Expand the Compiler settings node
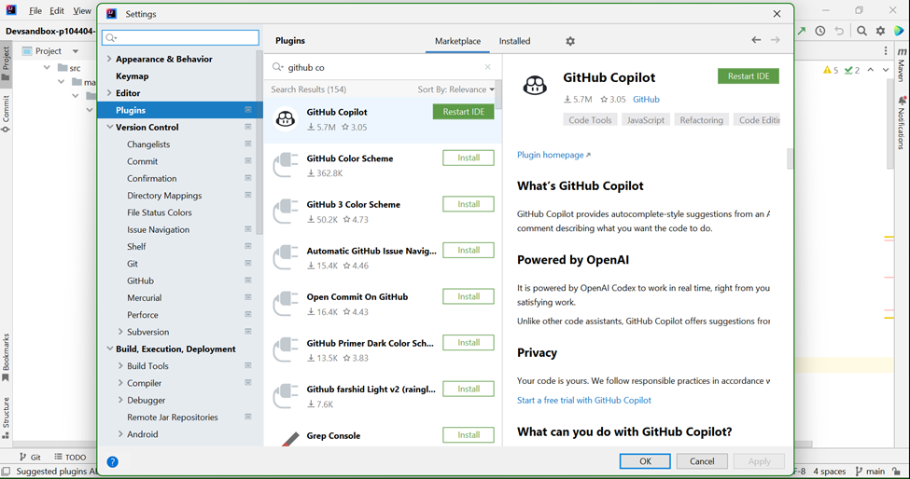The image size is (910, 479). click(120, 383)
